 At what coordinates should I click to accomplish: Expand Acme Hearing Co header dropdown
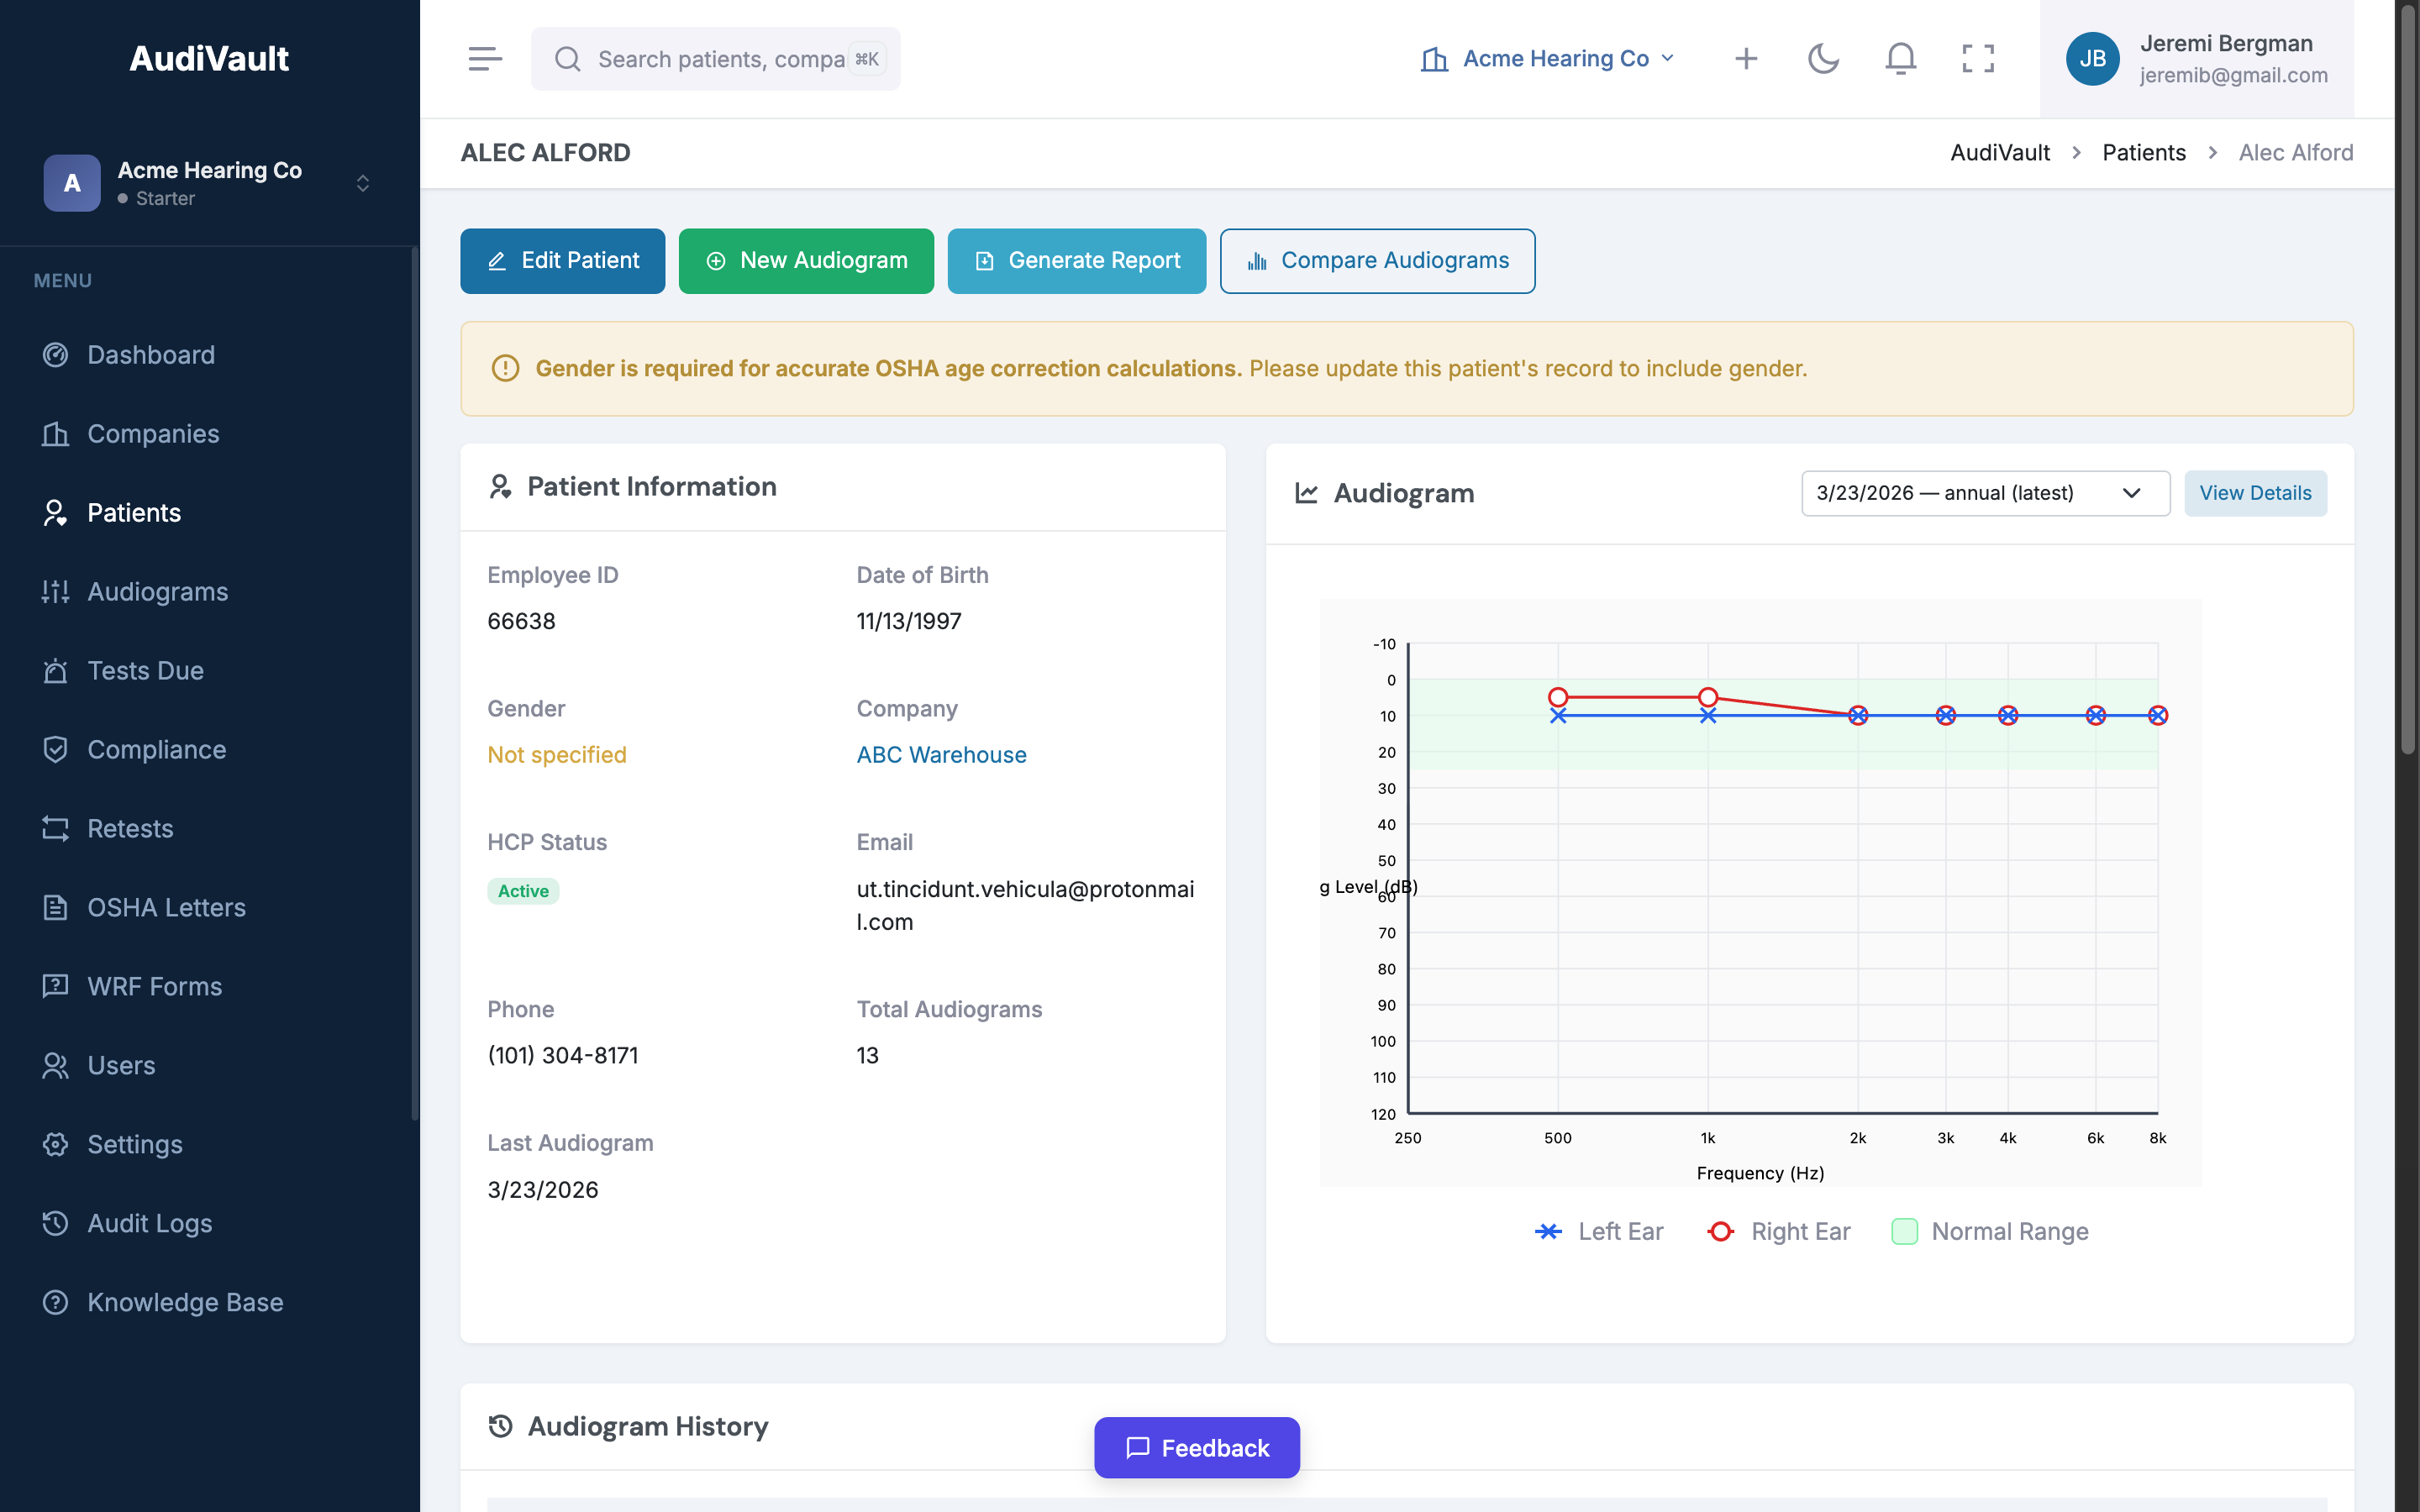(1547, 59)
